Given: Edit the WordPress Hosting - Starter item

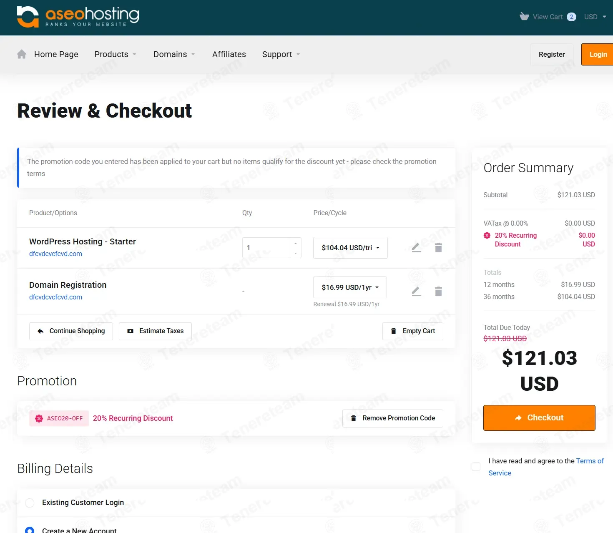Looking at the screenshot, I should (416, 248).
